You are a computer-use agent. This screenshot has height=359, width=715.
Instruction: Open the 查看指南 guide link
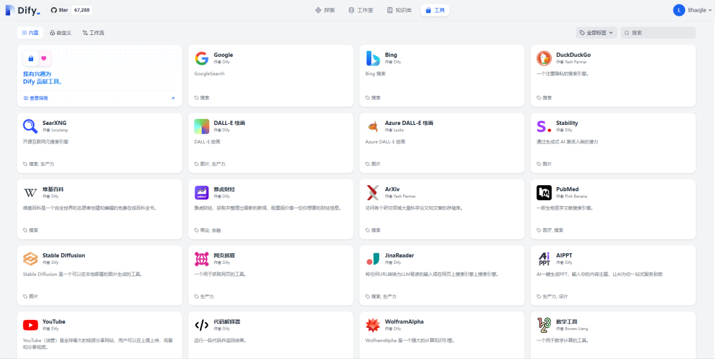coord(36,98)
